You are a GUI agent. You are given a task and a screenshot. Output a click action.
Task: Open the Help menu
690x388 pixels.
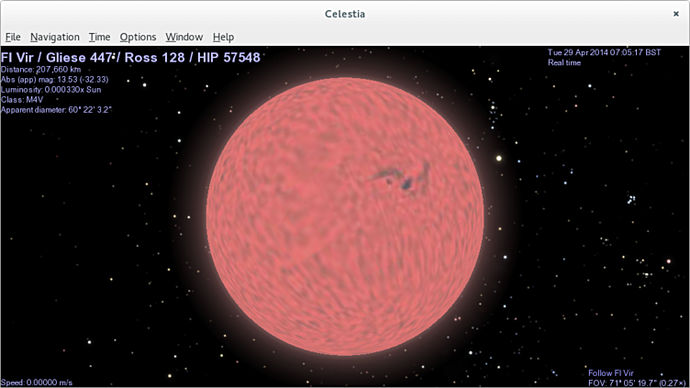point(223,37)
